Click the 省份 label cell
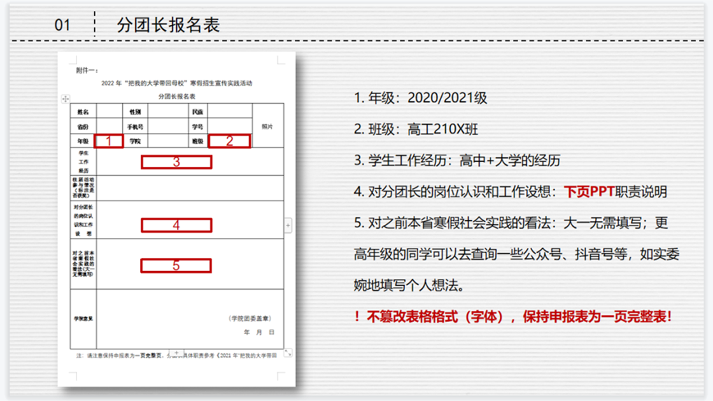713x401 pixels. tap(83, 126)
